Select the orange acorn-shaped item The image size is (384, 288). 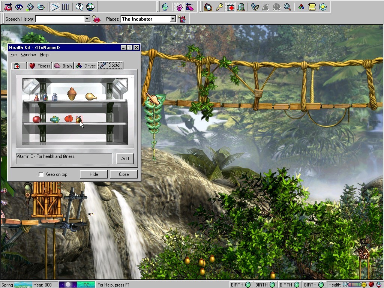(72, 94)
